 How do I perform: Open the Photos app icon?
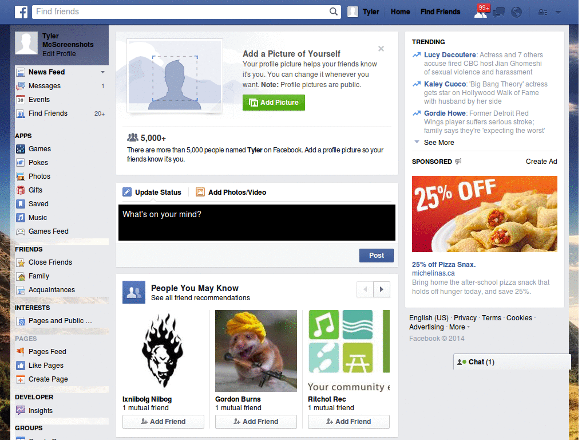[x=21, y=176]
